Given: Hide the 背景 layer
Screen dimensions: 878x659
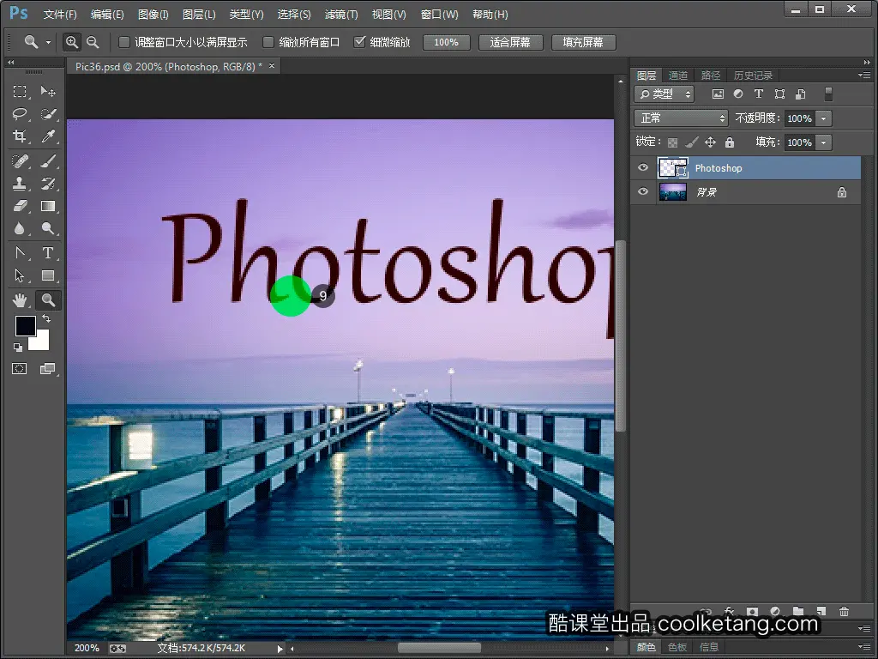Looking at the screenshot, I should point(643,191).
